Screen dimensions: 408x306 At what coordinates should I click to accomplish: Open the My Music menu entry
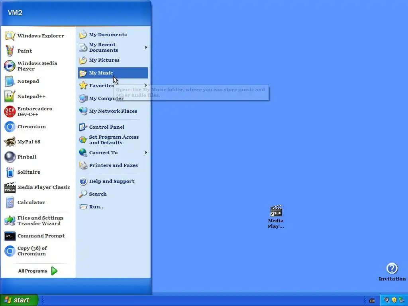(113, 73)
